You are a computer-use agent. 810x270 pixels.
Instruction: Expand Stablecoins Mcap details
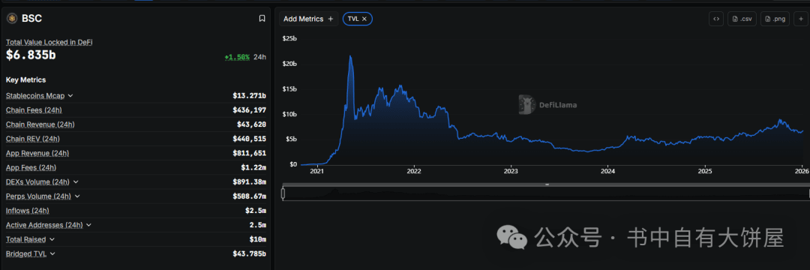coord(70,96)
